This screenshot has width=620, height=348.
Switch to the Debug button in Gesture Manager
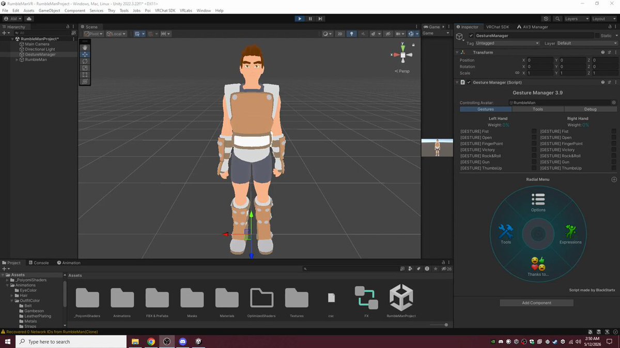(x=590, y=109)
